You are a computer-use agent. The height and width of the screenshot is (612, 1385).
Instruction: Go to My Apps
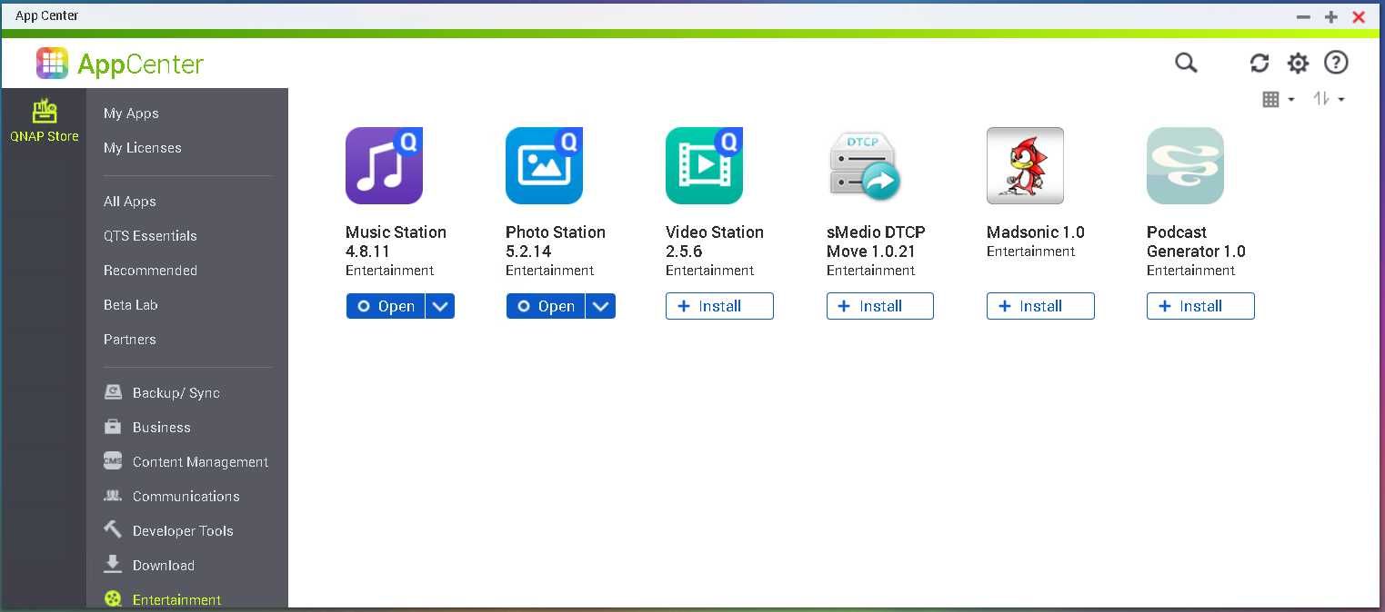point(131,114)
